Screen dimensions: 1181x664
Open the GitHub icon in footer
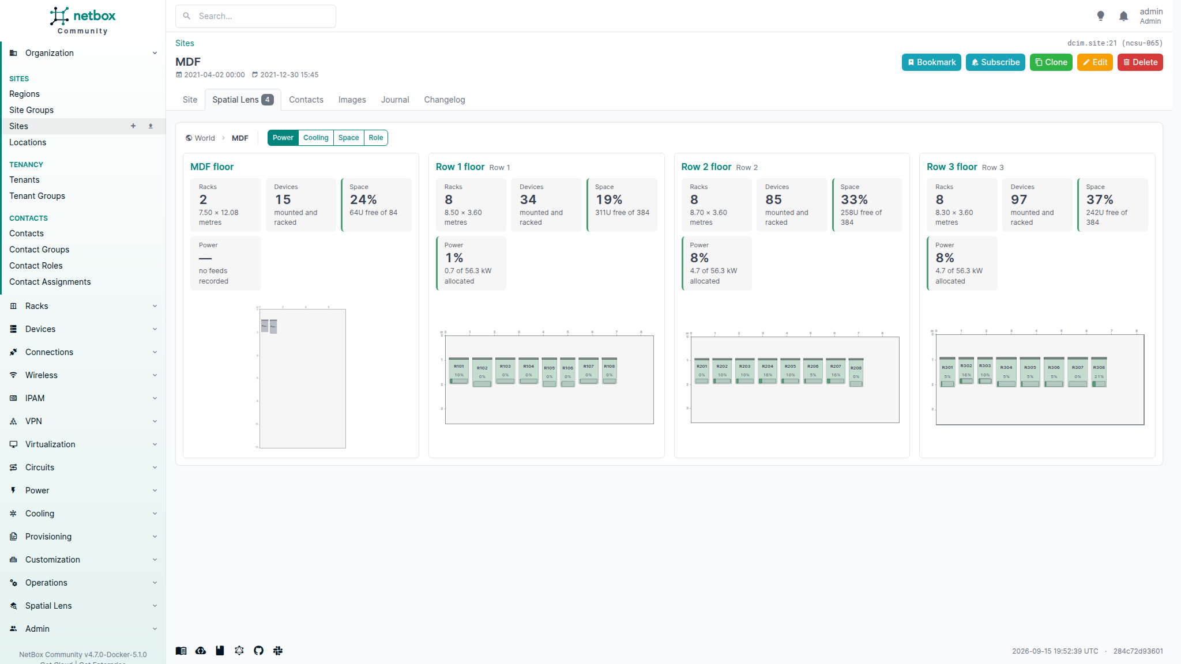pyautogui.click(x=258, y=651)
